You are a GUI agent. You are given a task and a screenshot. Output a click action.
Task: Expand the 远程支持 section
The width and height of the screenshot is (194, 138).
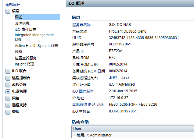8,105
